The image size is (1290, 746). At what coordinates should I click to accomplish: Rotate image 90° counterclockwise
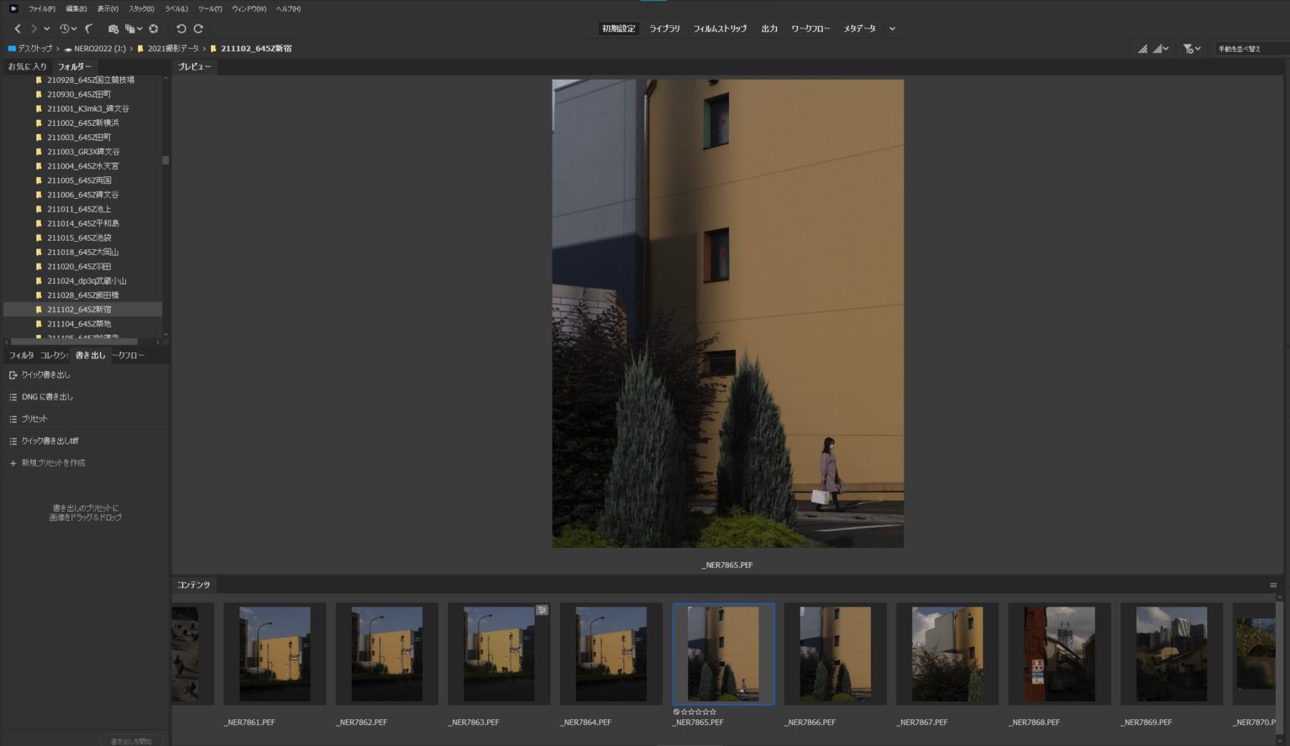tap(181, 29)
